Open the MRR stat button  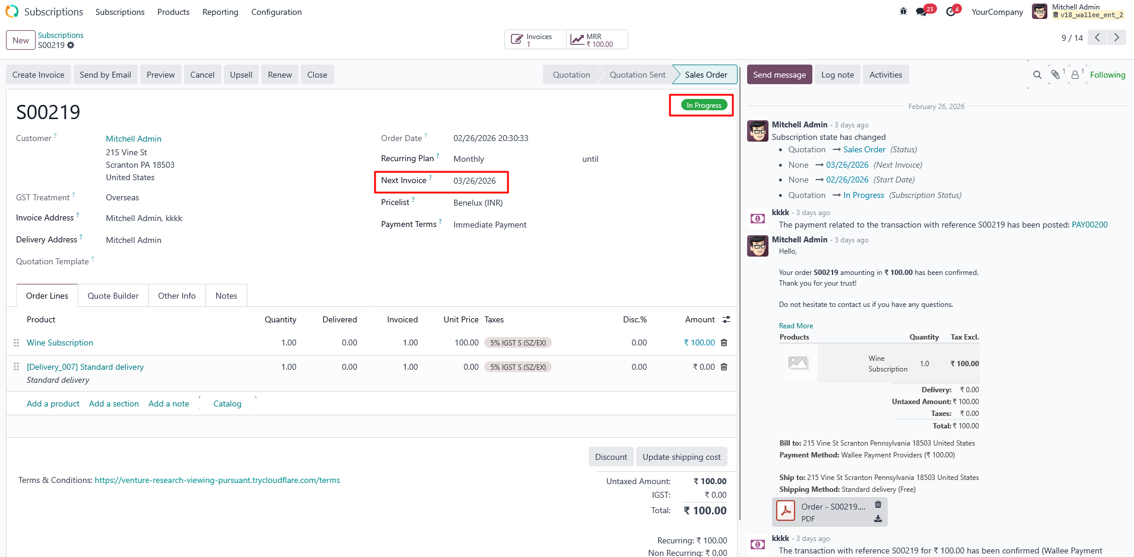[597, 40]
